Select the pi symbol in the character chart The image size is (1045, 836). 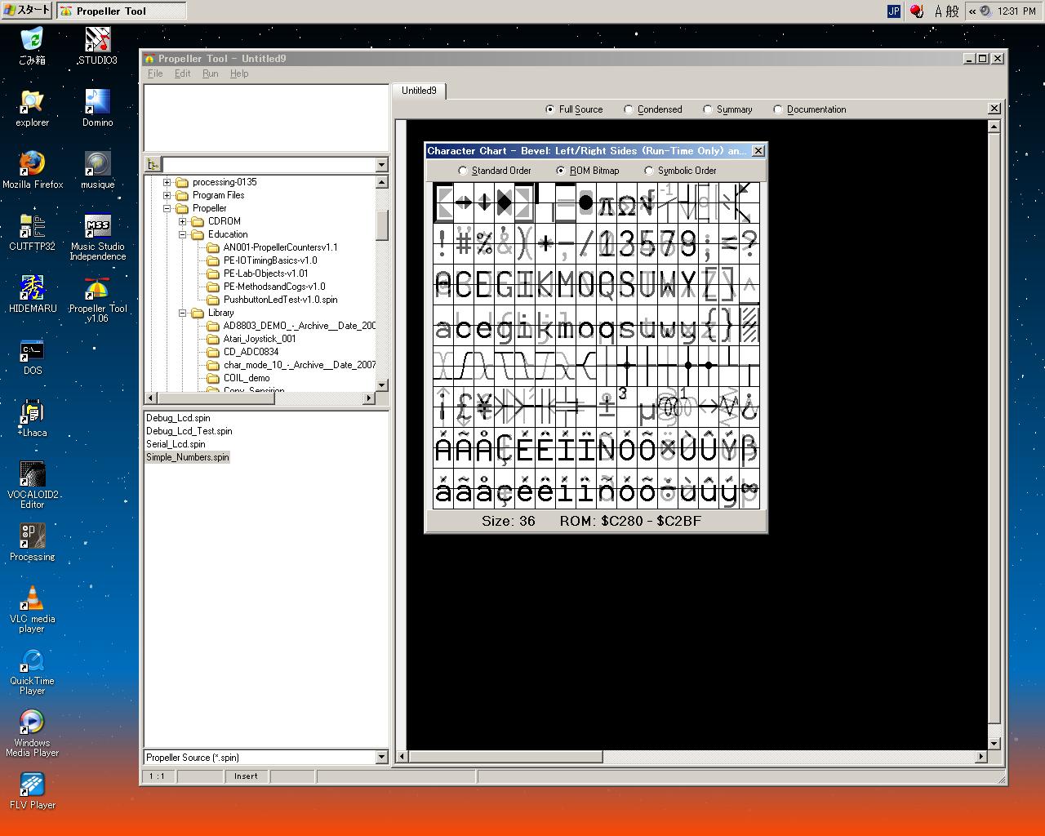606,202
